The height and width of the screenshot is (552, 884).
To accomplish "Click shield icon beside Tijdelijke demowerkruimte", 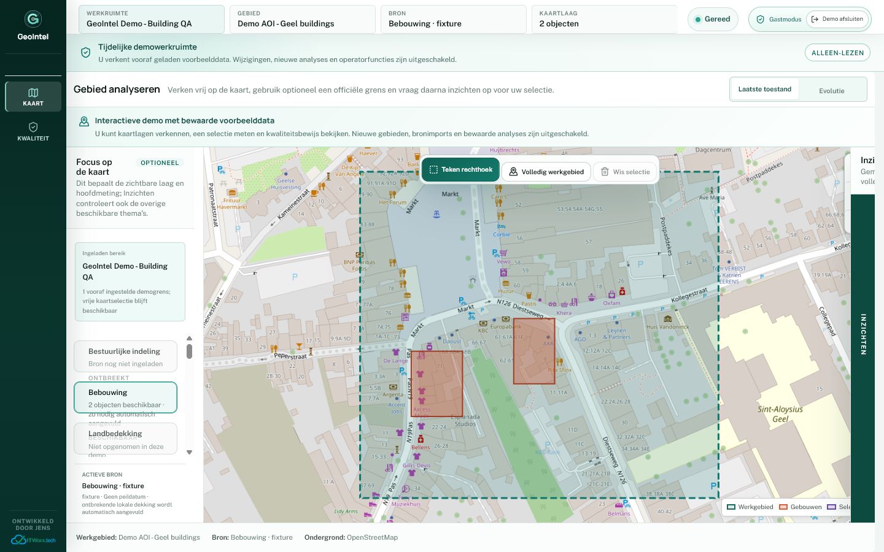I will [86, 53].
